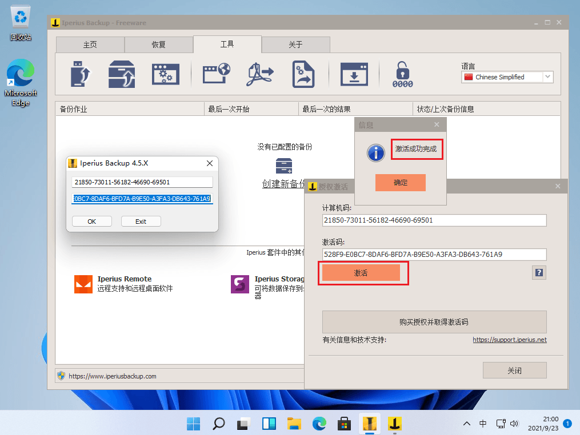The width and height of the screenshot is (580, 435).
Task: Click Exit in Iperius Backup 4.5.X dialog
Action: pyautogui.click(x=141, y=221)
